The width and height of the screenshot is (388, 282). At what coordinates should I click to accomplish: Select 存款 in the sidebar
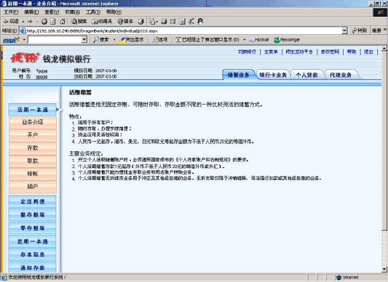pyautogui.click(x=33, y=148)
